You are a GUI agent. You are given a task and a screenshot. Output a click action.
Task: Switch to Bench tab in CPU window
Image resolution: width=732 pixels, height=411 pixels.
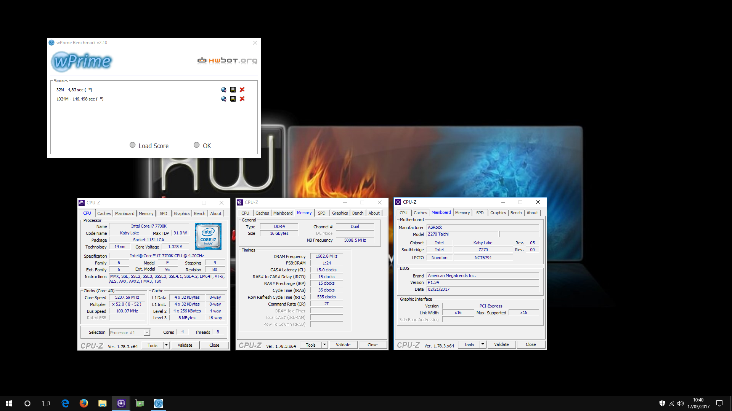(199, 213)
